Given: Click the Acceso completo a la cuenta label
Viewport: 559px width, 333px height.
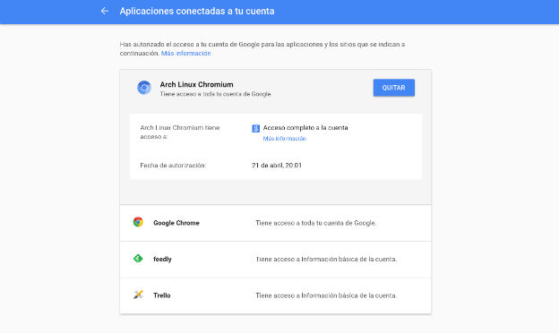Looking at the screenshot, I should tap(305, 127).
